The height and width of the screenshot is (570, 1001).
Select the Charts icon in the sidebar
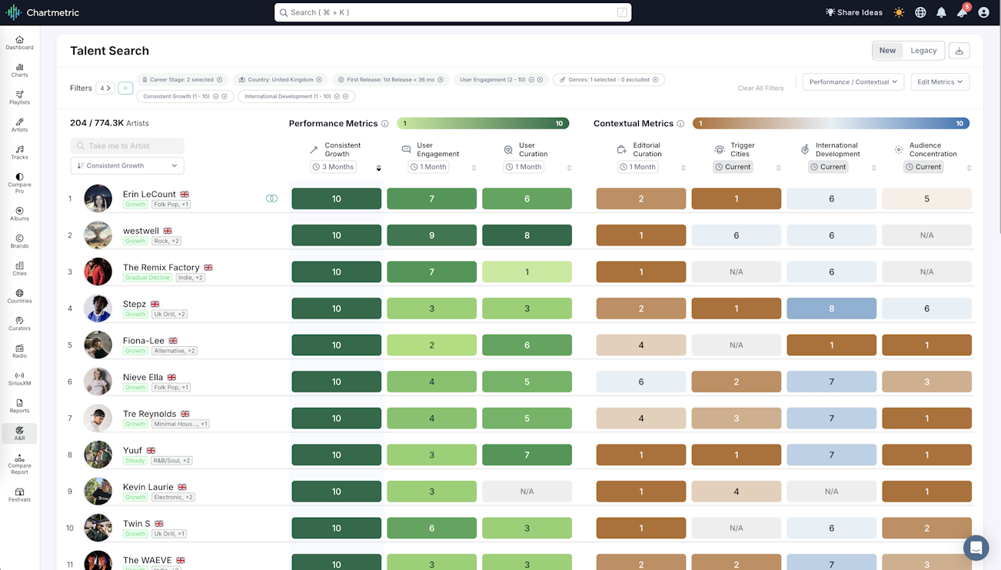click(19, 68)
